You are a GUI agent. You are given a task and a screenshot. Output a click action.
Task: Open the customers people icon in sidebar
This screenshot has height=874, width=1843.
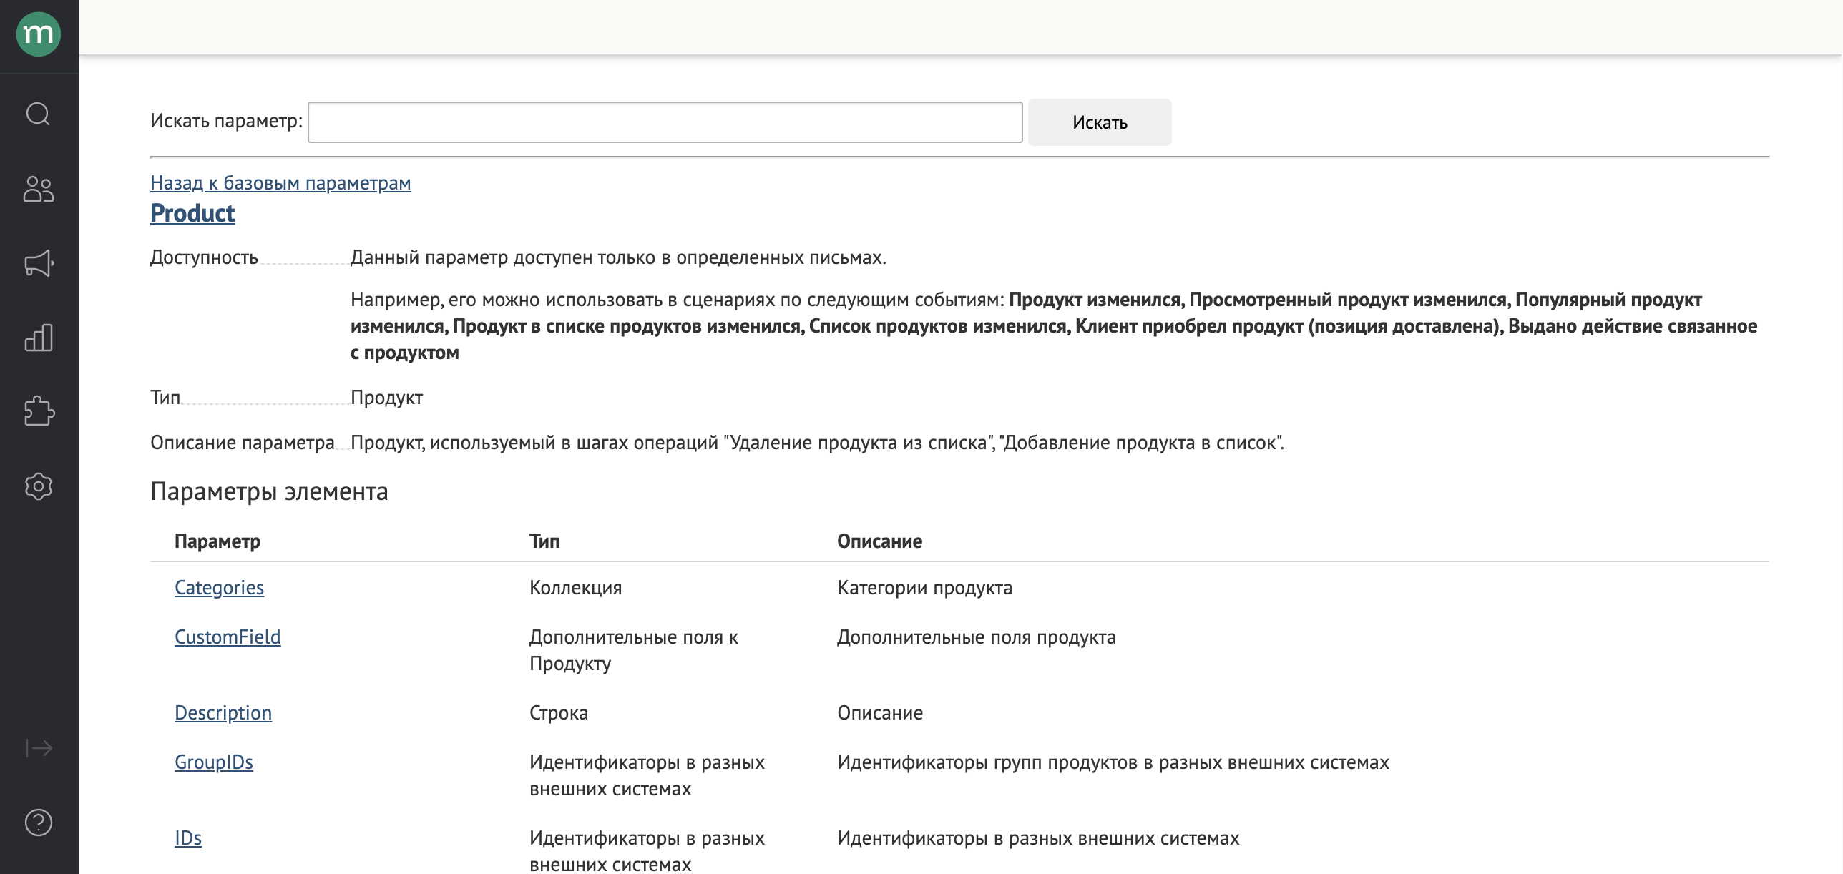pos(39,190)
